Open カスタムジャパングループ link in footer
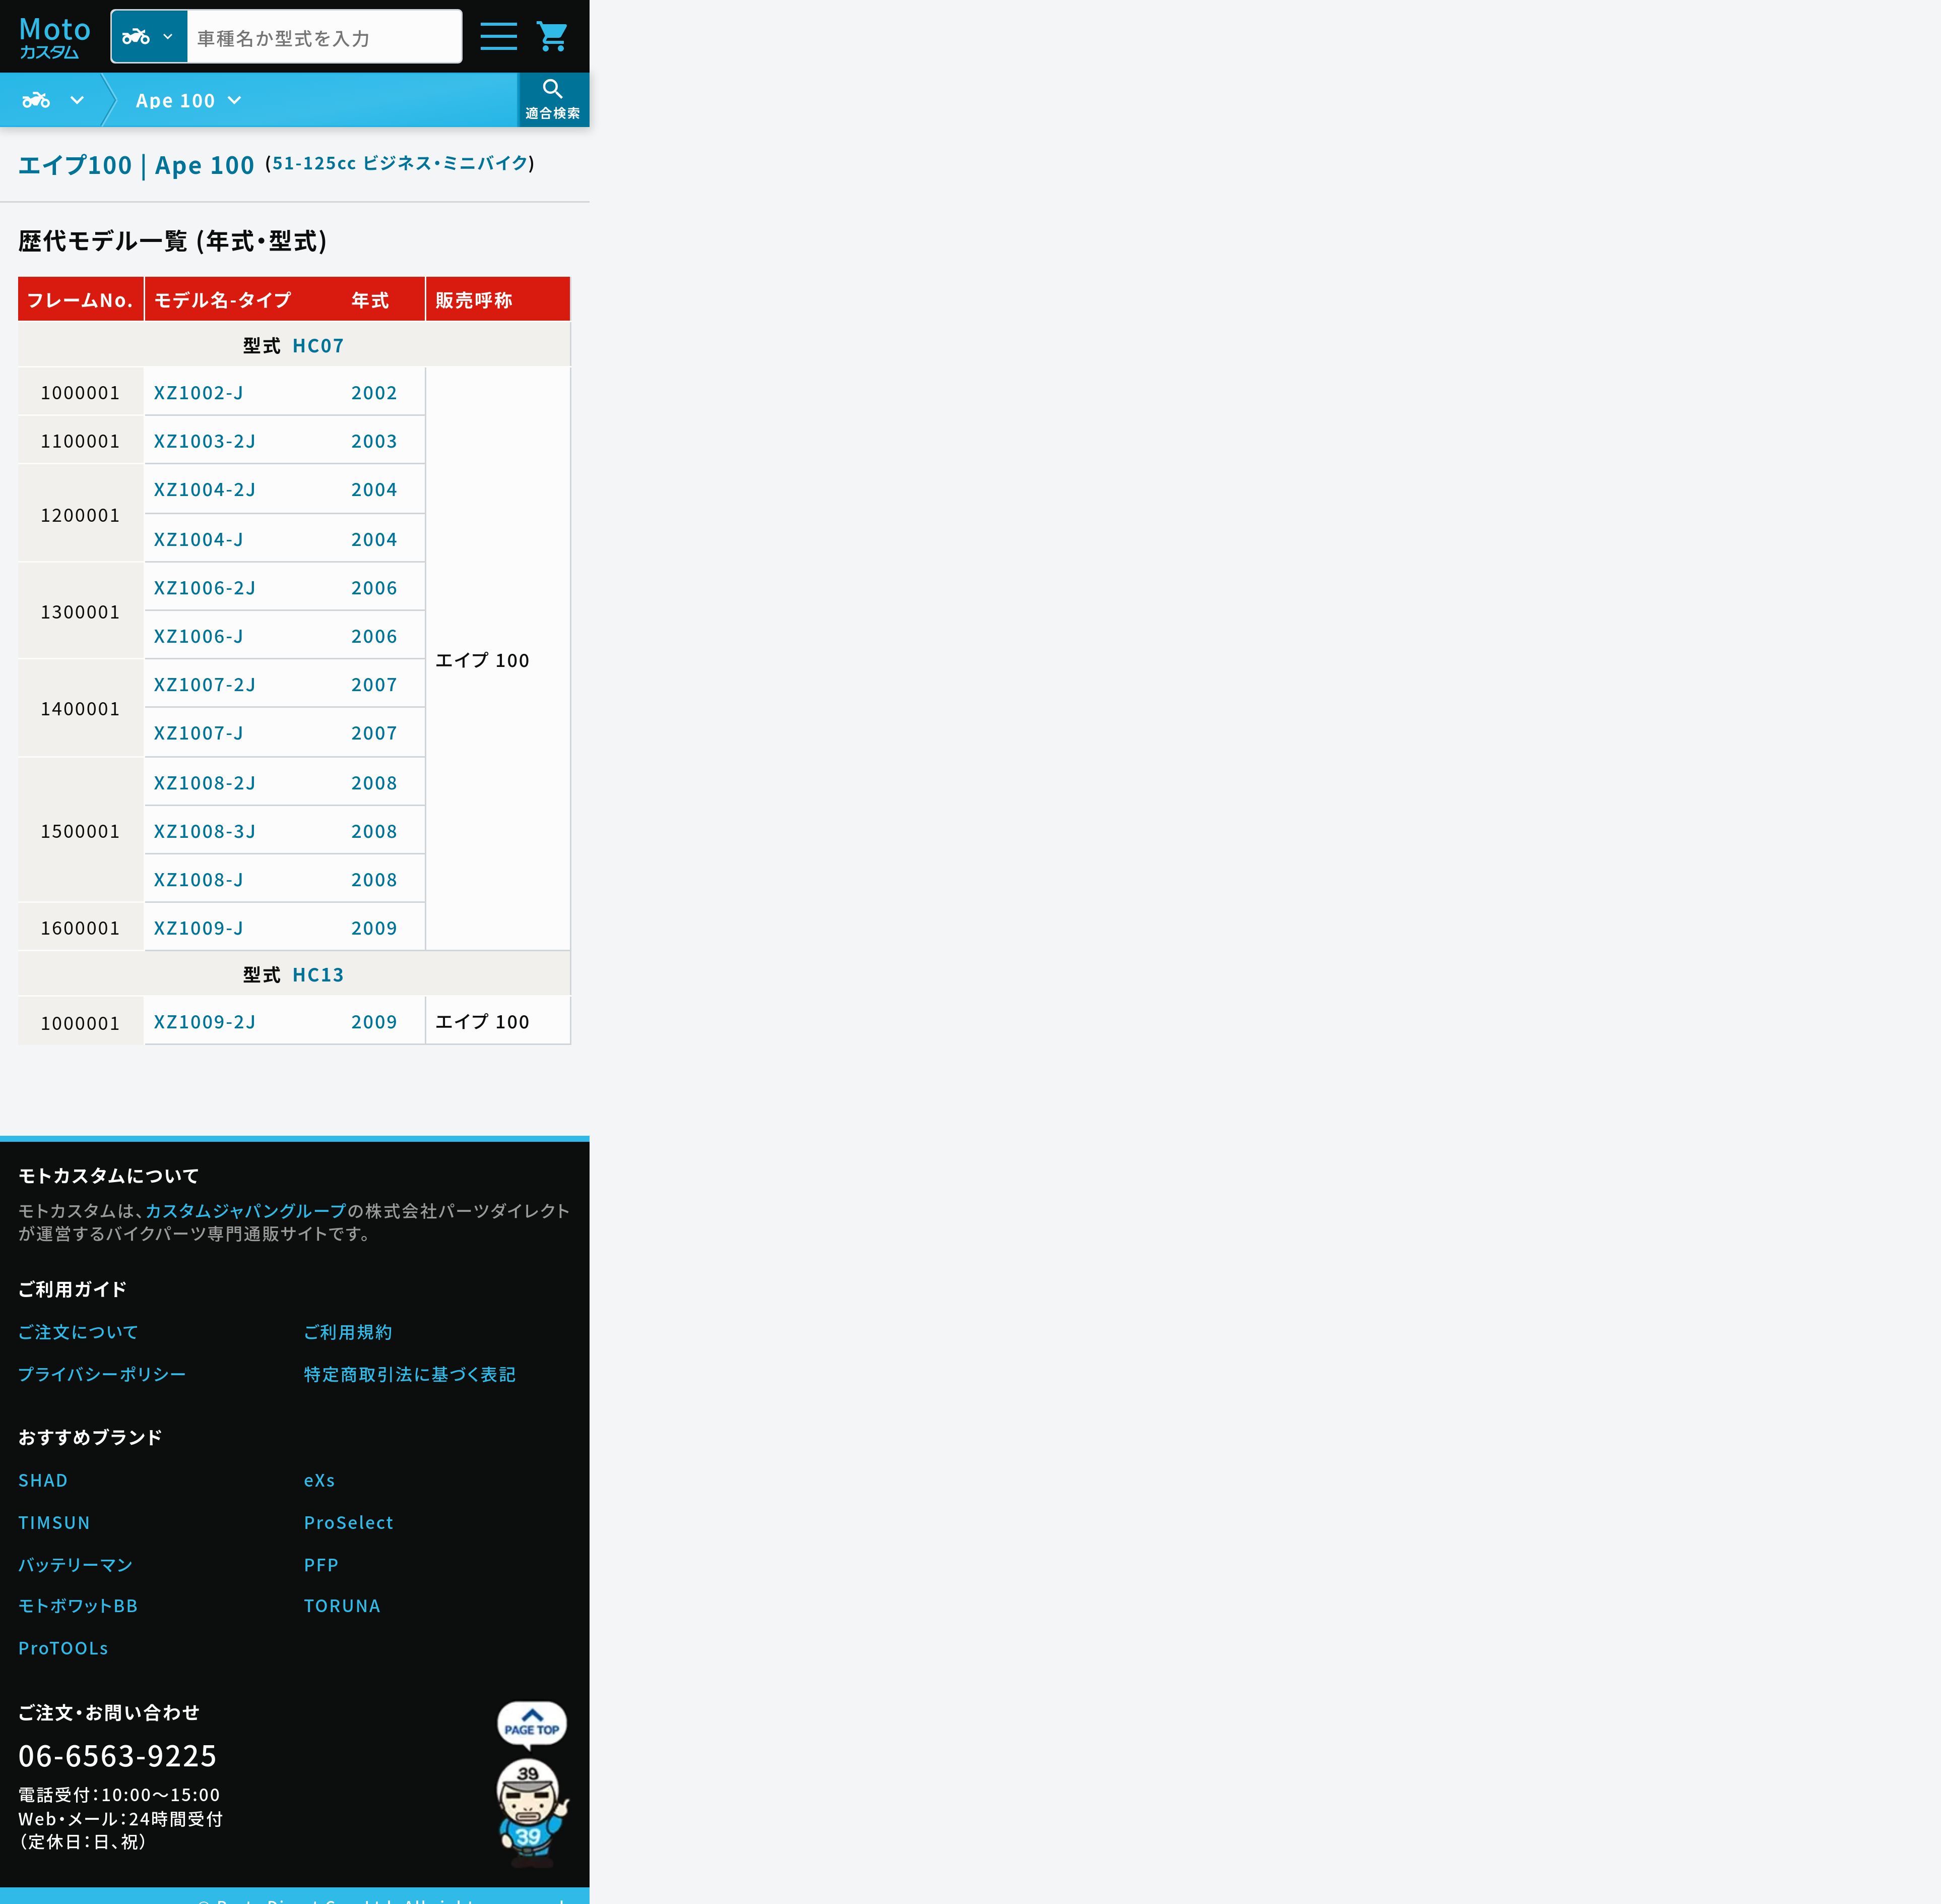The width and height of the screenshot is (1941, 1904). tap(246, 1211)
